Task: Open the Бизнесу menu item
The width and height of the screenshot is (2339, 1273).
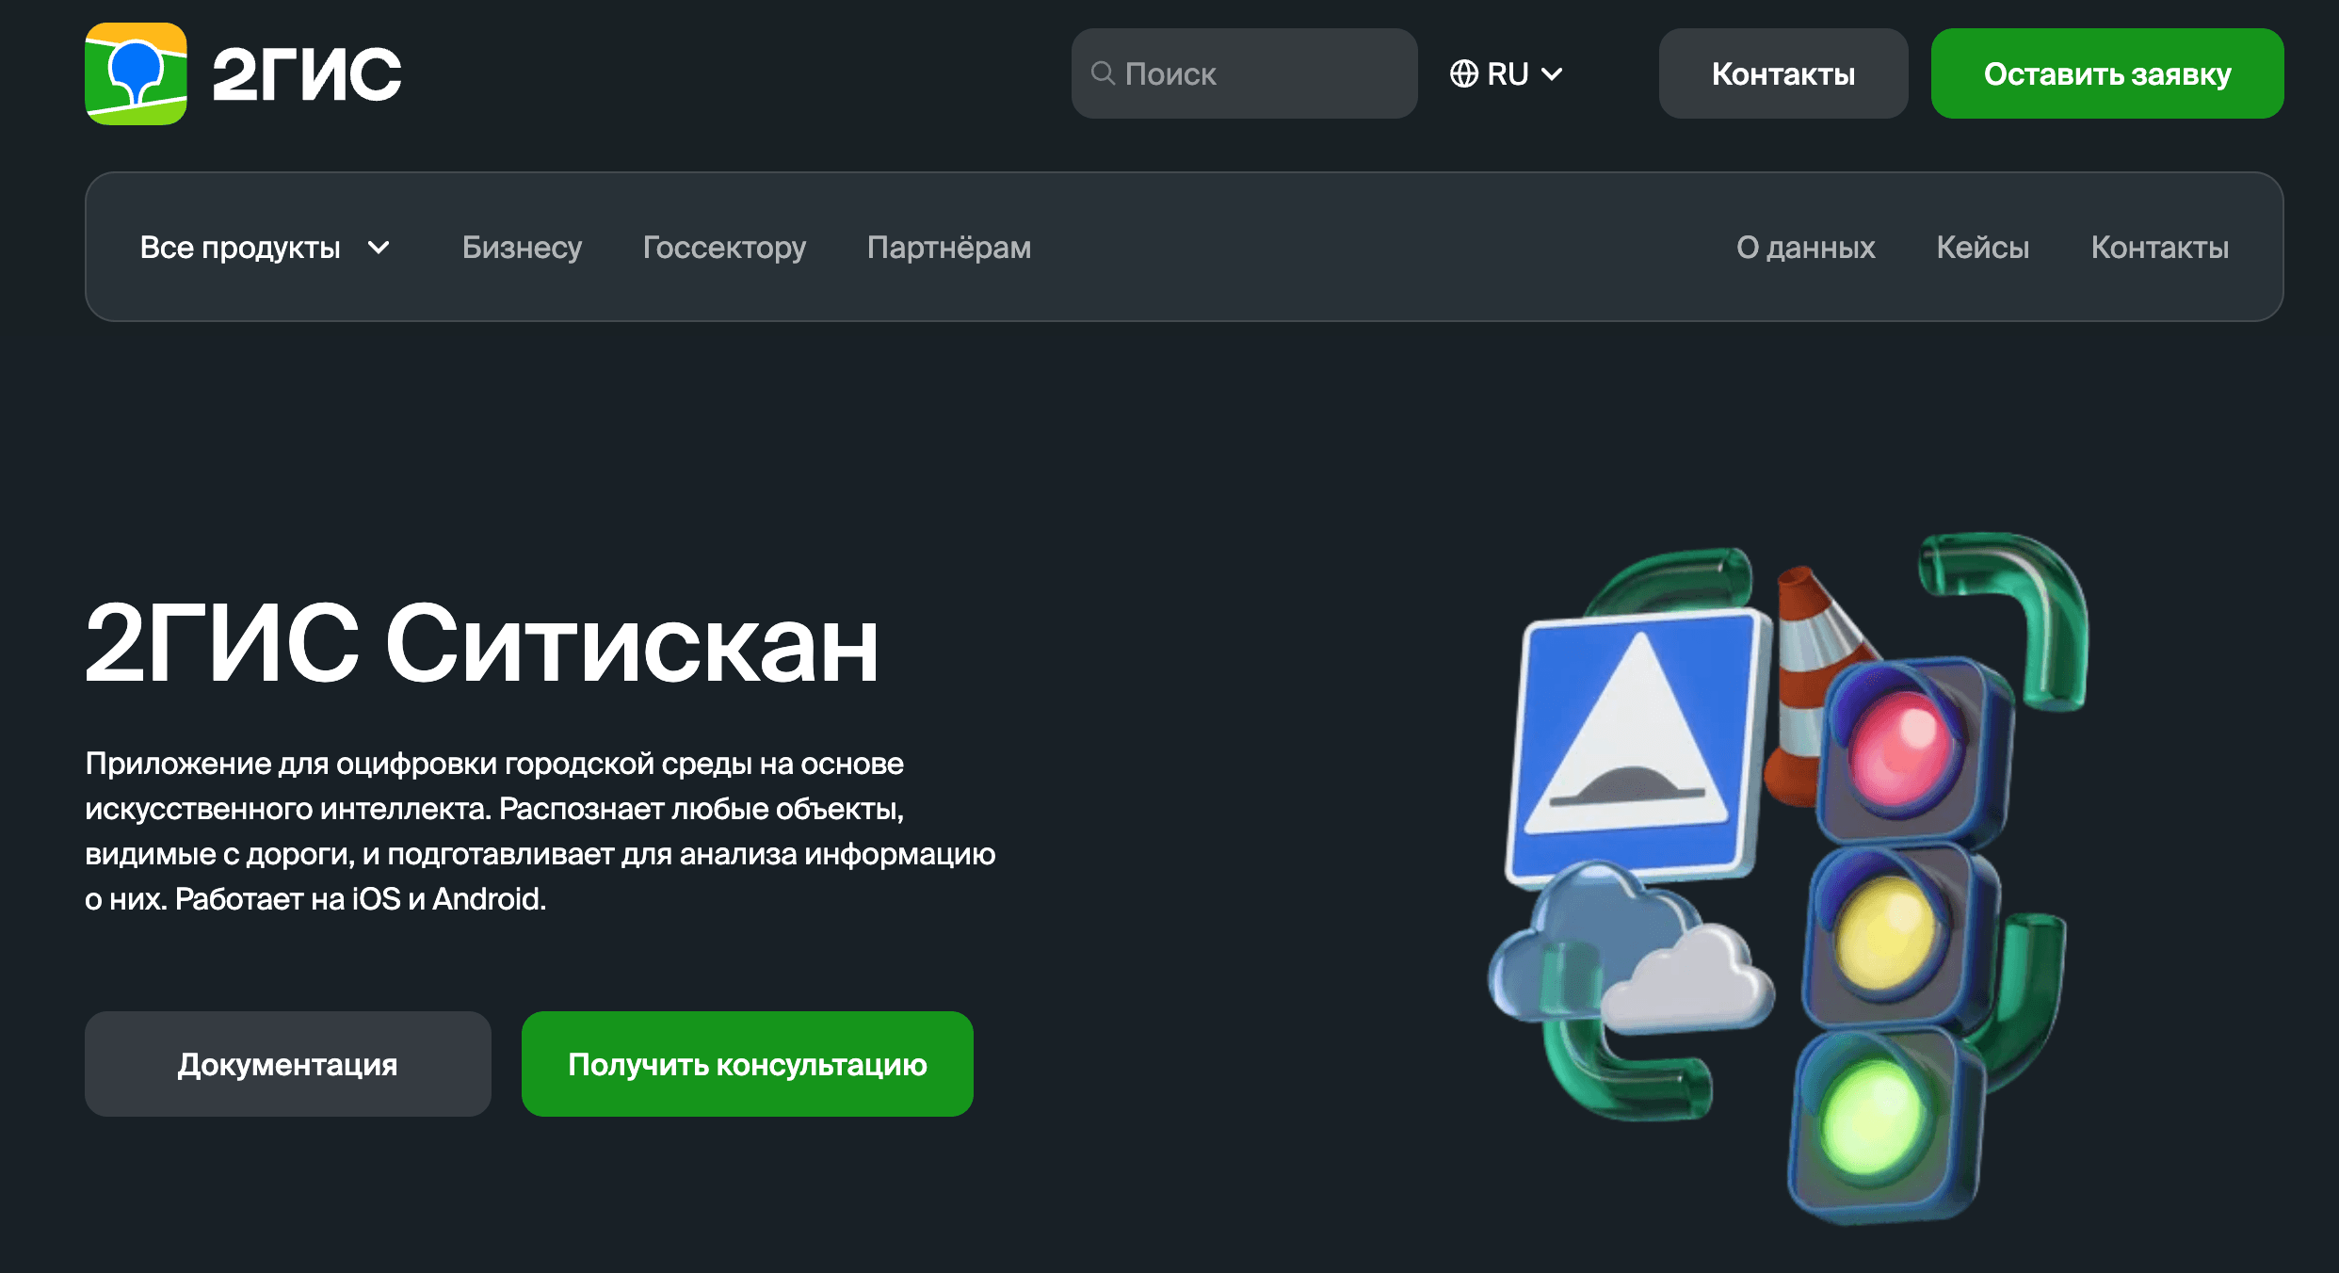Action: tap(522, 247)
